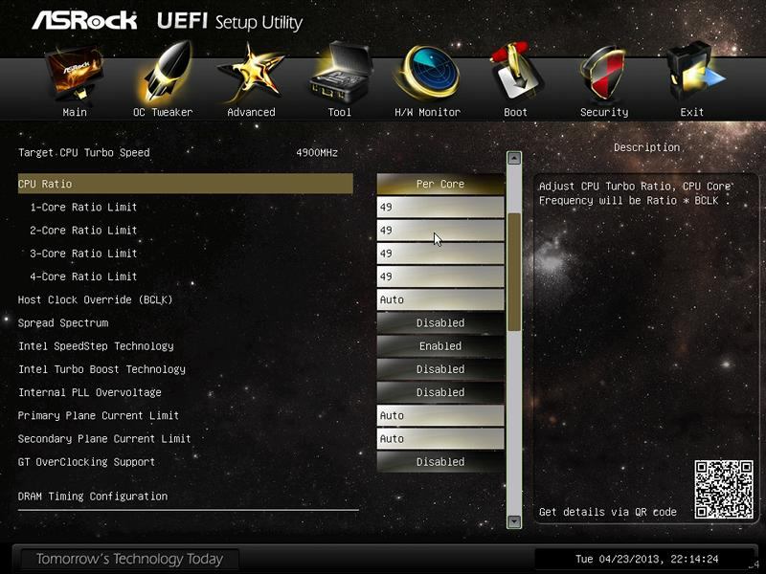
Task: Open DRAM Timing Configuration section
Action: tap(93, 497)
